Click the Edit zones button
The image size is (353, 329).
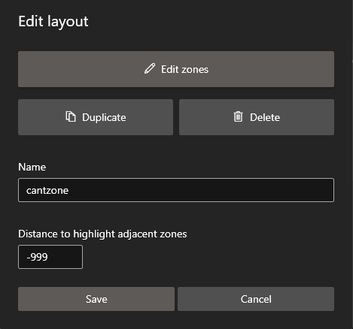176,69
